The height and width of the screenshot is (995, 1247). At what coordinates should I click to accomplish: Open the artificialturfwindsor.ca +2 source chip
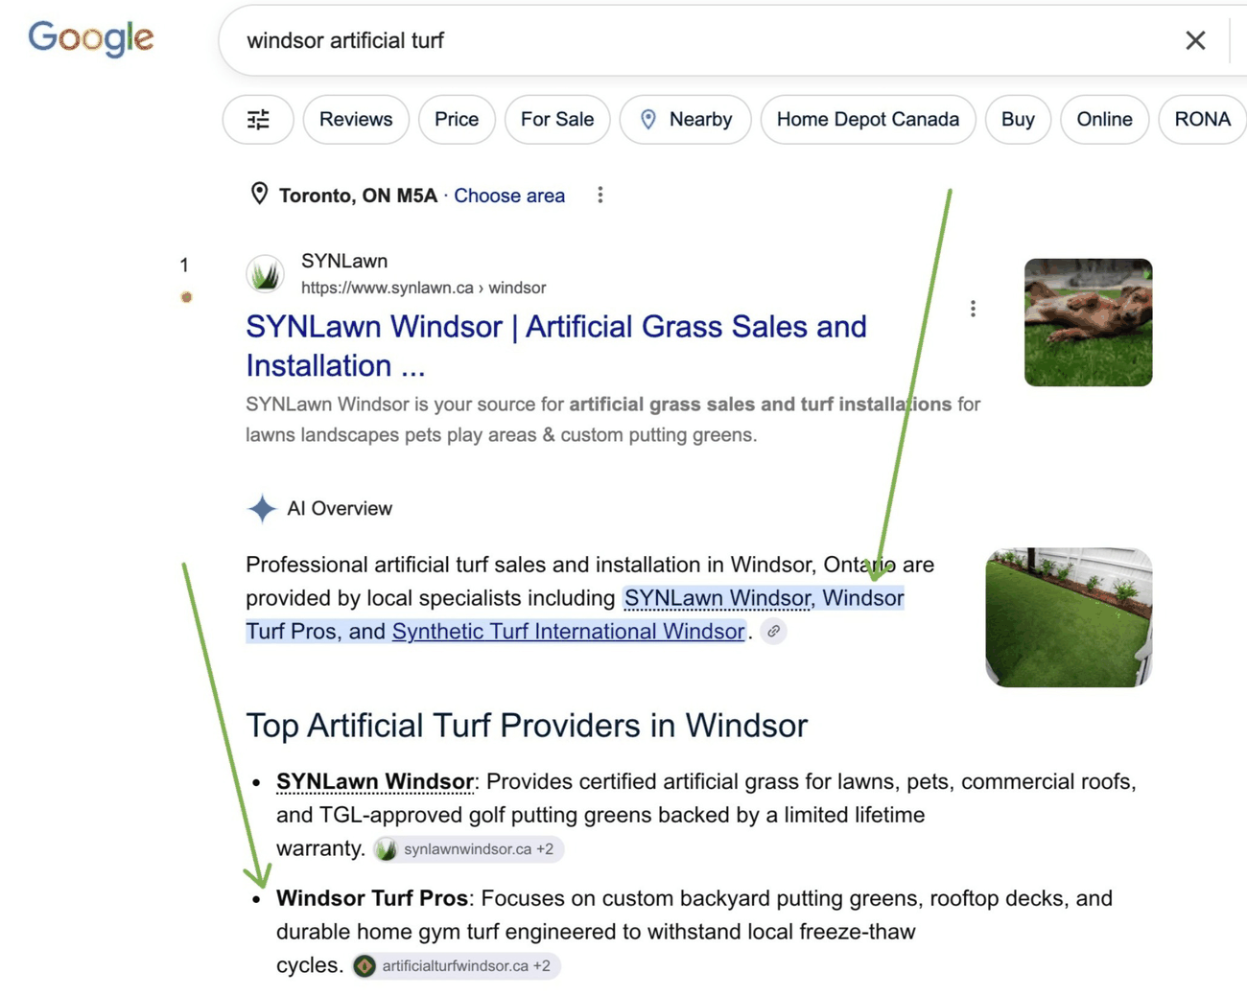[x=456, y=965]
